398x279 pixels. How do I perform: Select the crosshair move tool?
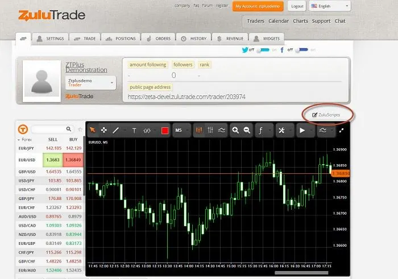[x=104, y=130]
